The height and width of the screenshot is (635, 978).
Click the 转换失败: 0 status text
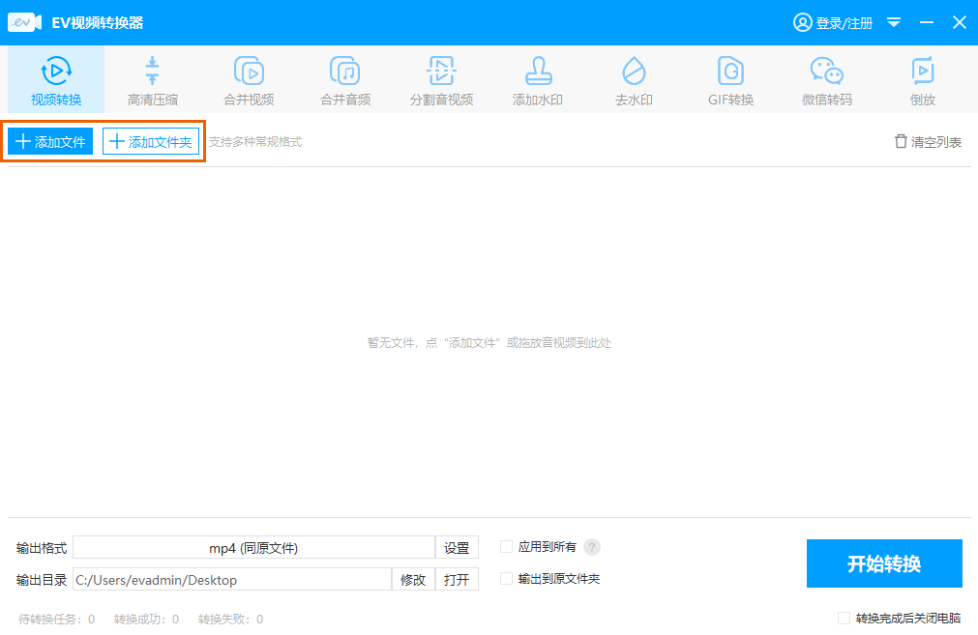point(231,619)
